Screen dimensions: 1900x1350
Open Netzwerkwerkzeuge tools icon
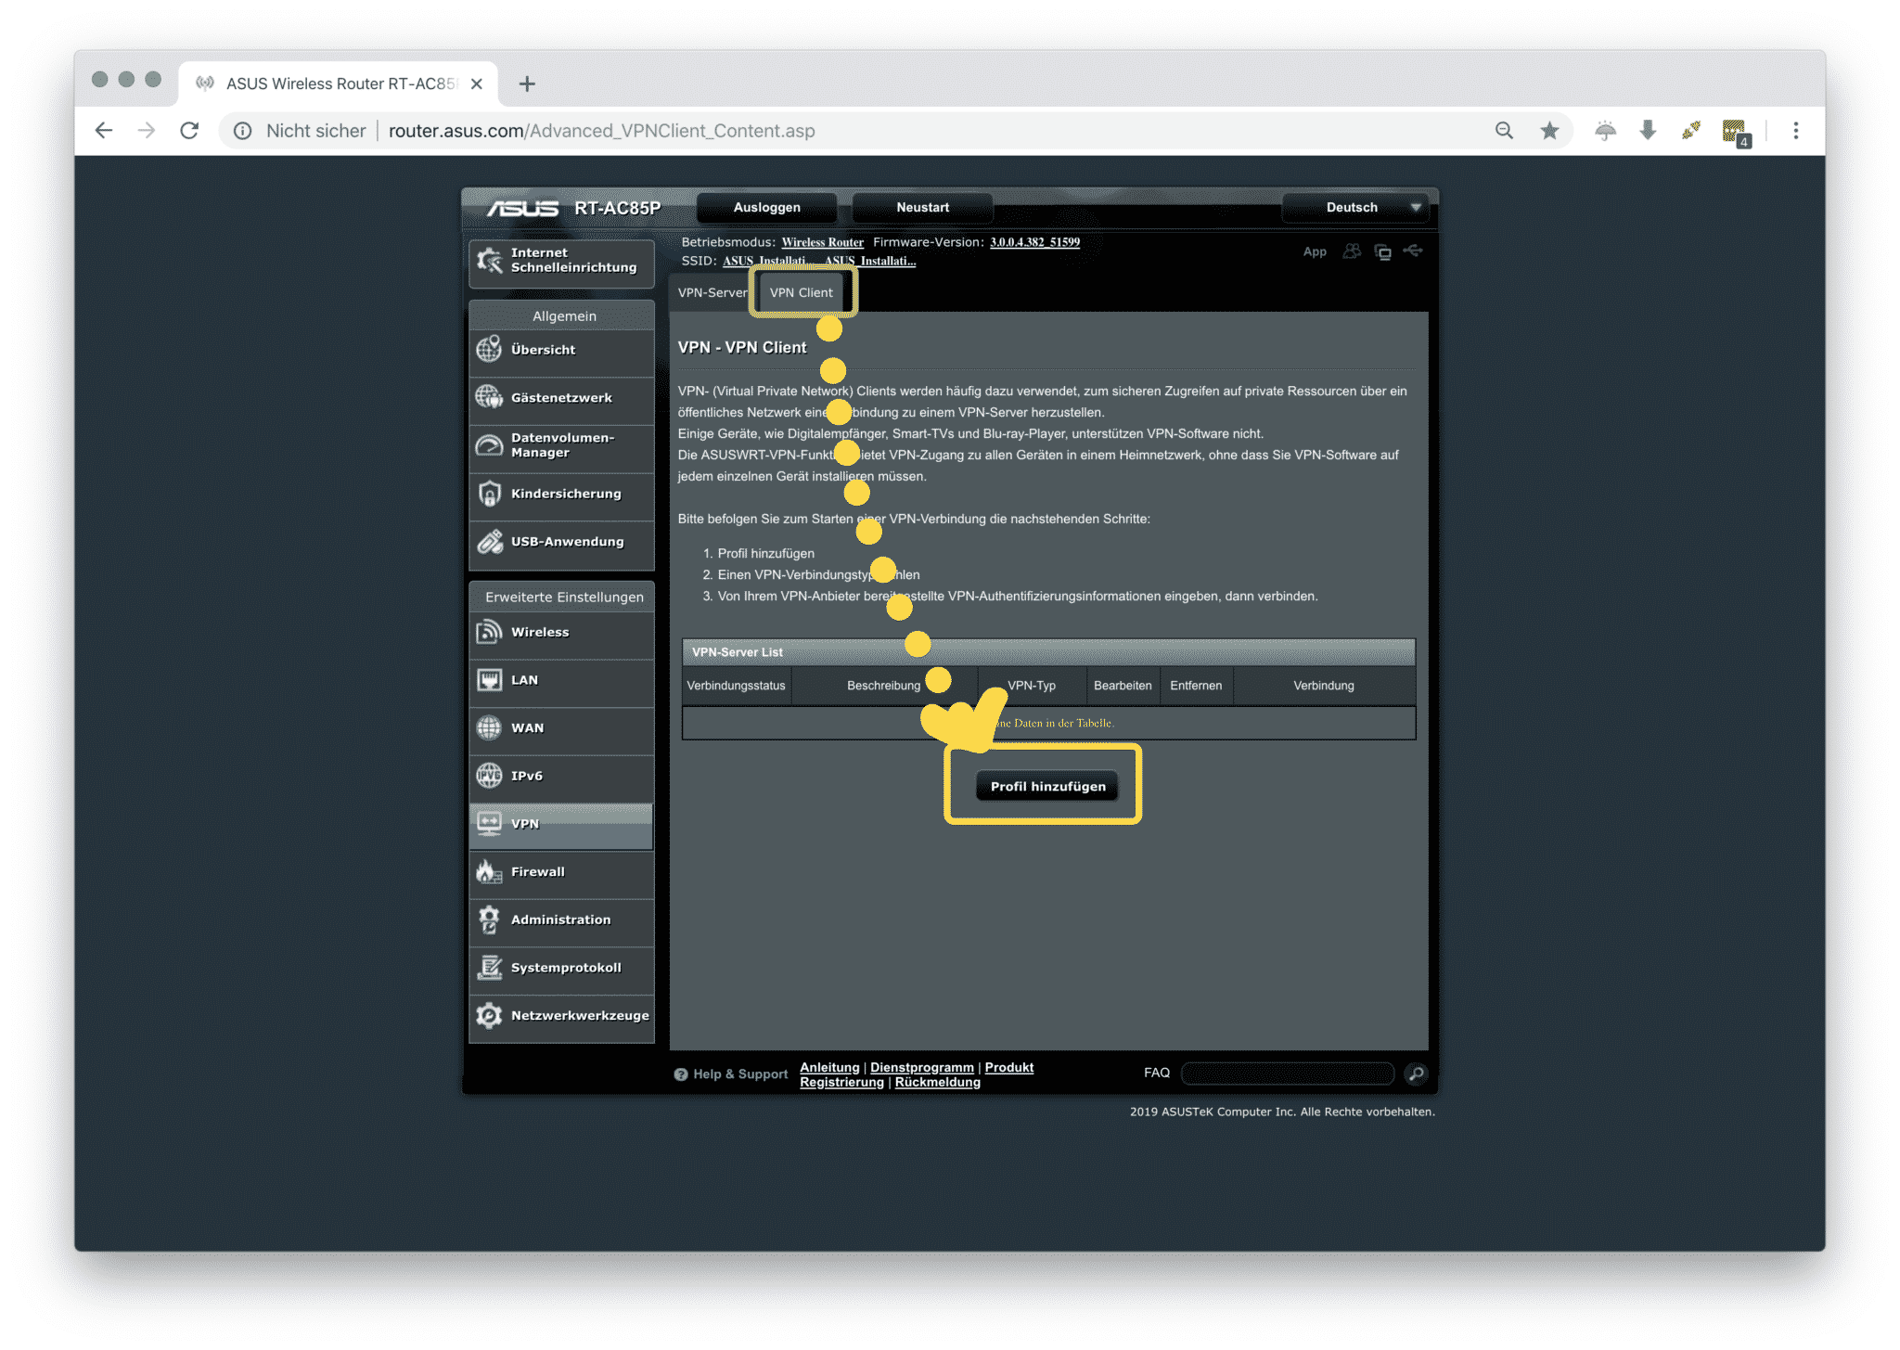pyautogui.click(x=489, y=1015)
